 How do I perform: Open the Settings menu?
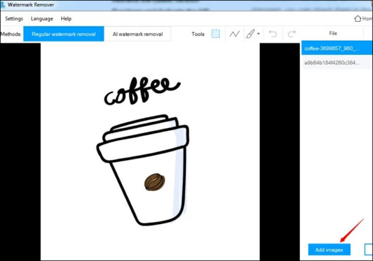coord(14,19)
